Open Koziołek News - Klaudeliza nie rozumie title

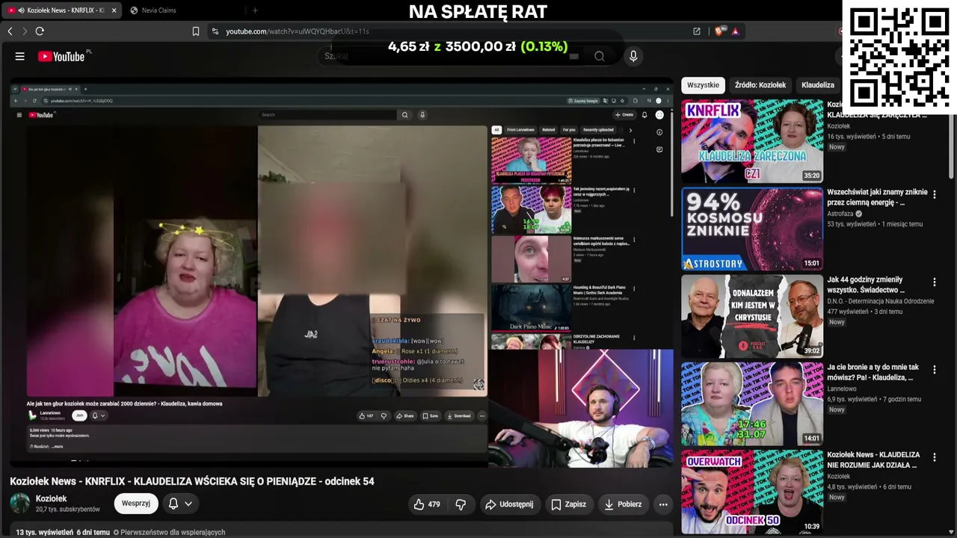click(874, 460)
